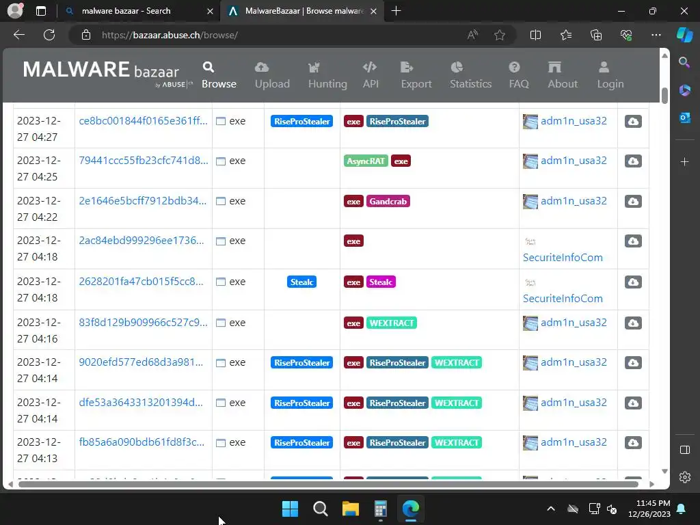Open a new browser tab
Screen dimensions: 700x525
pyautogui.click(x=396, y=11)
